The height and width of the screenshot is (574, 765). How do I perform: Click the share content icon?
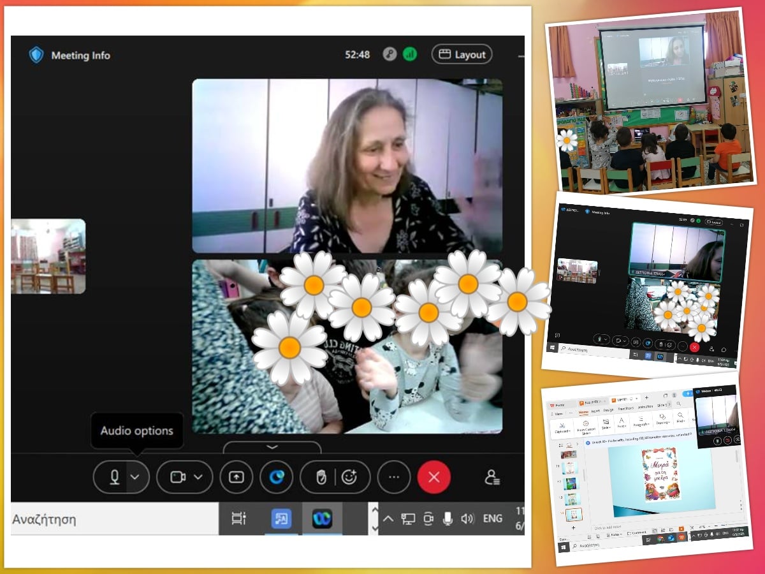point(237,477)
